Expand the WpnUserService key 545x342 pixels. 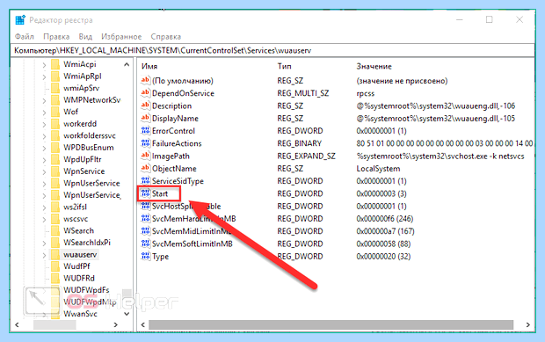coord(44,184)
